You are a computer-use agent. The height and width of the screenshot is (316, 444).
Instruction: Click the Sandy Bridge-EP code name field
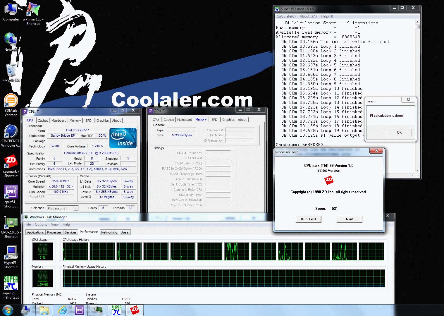point(63,136)
